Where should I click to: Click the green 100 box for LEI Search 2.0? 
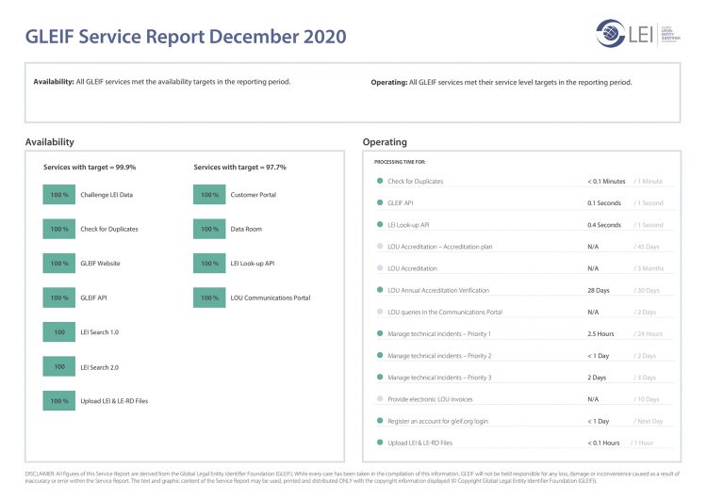point(59,367)
